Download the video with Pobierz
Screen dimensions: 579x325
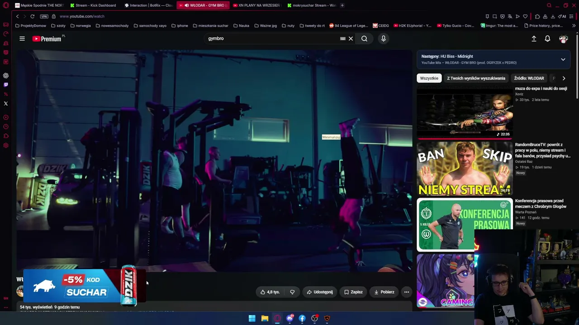384,292
